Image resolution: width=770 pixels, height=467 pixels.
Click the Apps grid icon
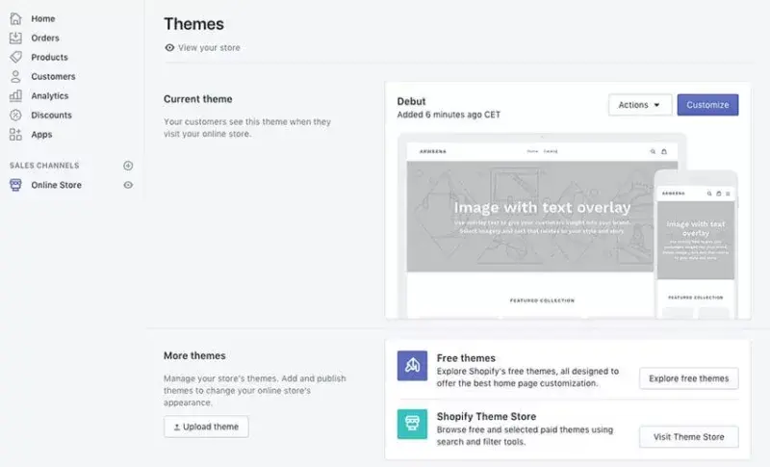(x=15, y=134)
